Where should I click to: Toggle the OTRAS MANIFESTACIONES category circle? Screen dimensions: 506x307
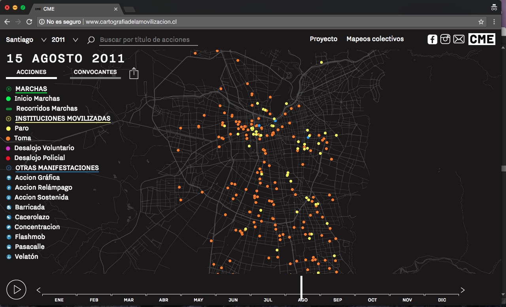click(x=9, y=168)
